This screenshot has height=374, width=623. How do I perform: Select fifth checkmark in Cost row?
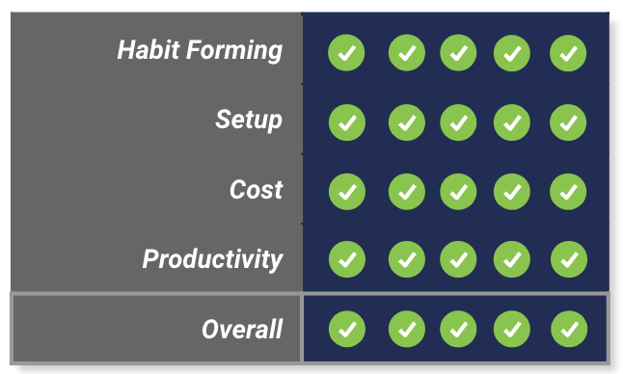pos(568,192)
